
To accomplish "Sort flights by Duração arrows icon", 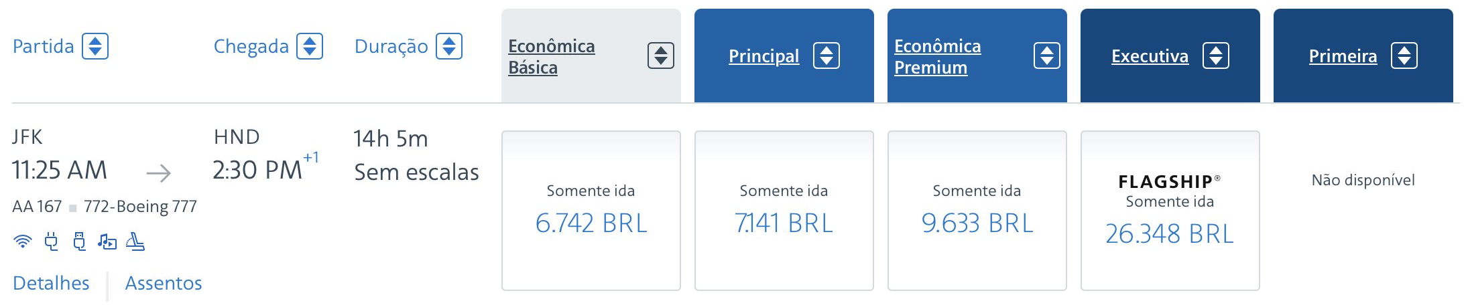I will point(449,46).
